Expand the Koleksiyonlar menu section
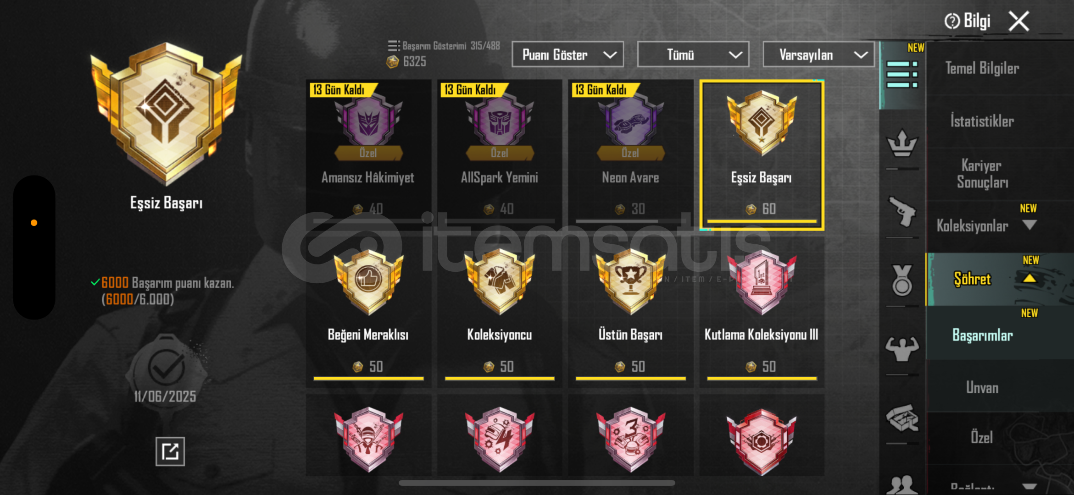Screen dimensions: 1074x495 point(1029,225)
